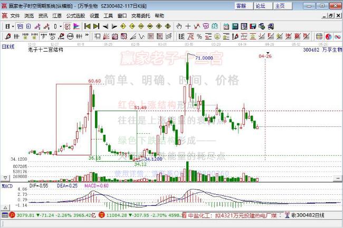Screen dimensions: 343x228
Task: Click the DIF=-0.55 value
Action: pos(39,186)
